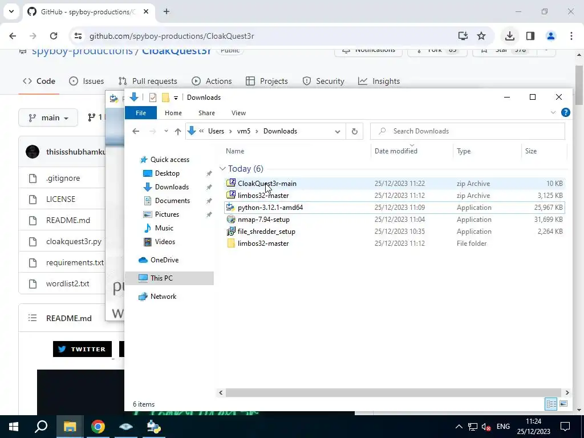Screen dimensions: 584x438
Task: Open CloakQuest3r-main zip archive icon
Action: click(x=231, y=183)
